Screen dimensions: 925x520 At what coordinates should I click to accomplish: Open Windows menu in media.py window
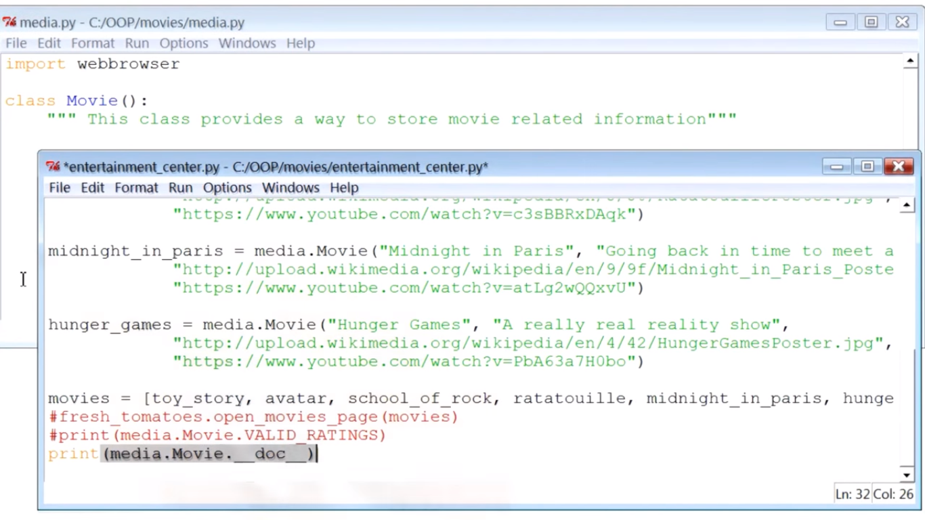[x=247, y=43]
